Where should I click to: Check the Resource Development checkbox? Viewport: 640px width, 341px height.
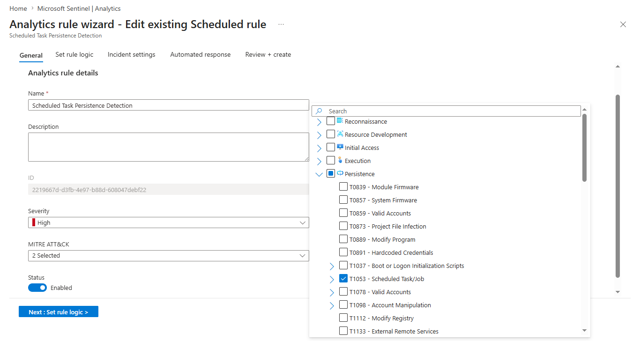331,134
